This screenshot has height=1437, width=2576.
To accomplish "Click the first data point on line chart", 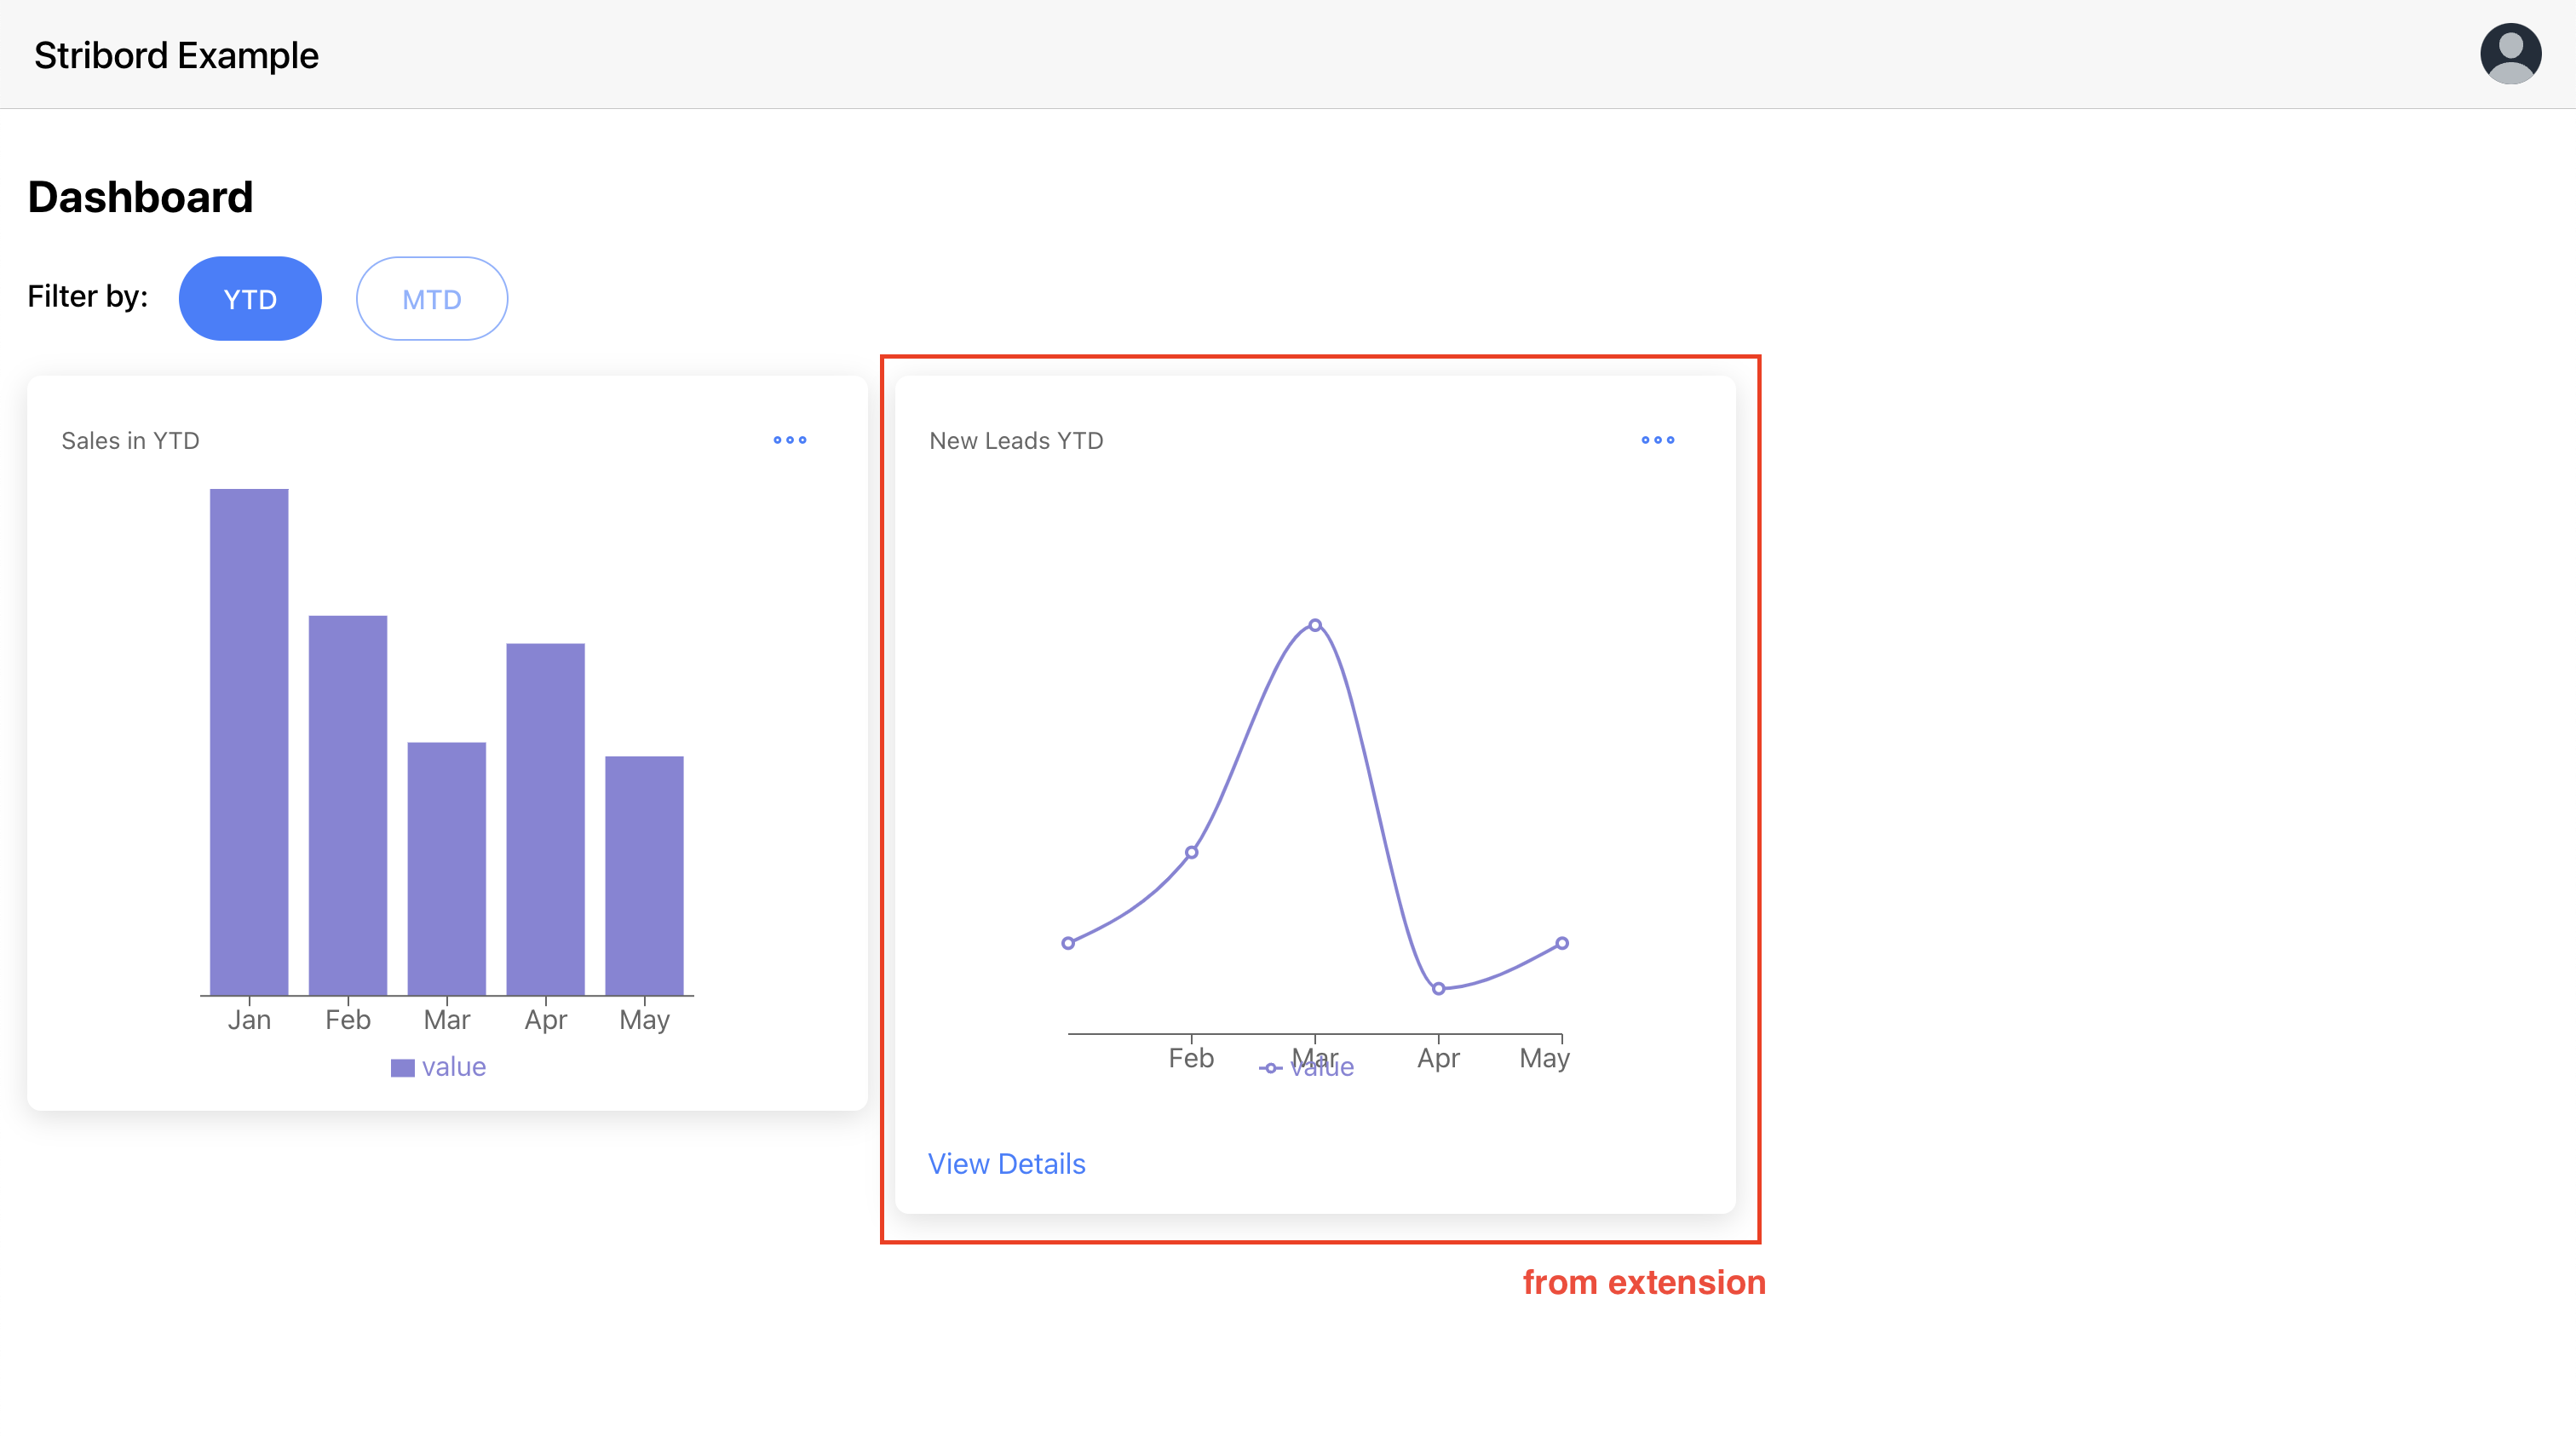I will (x=1068, y=943).
